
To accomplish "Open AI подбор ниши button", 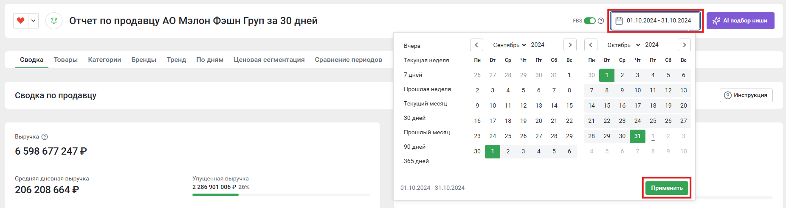I will pos(740,21).
